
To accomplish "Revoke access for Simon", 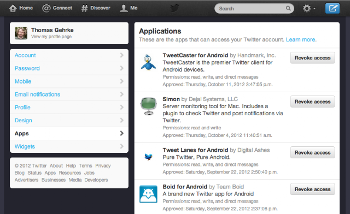I will pos(312,102).
